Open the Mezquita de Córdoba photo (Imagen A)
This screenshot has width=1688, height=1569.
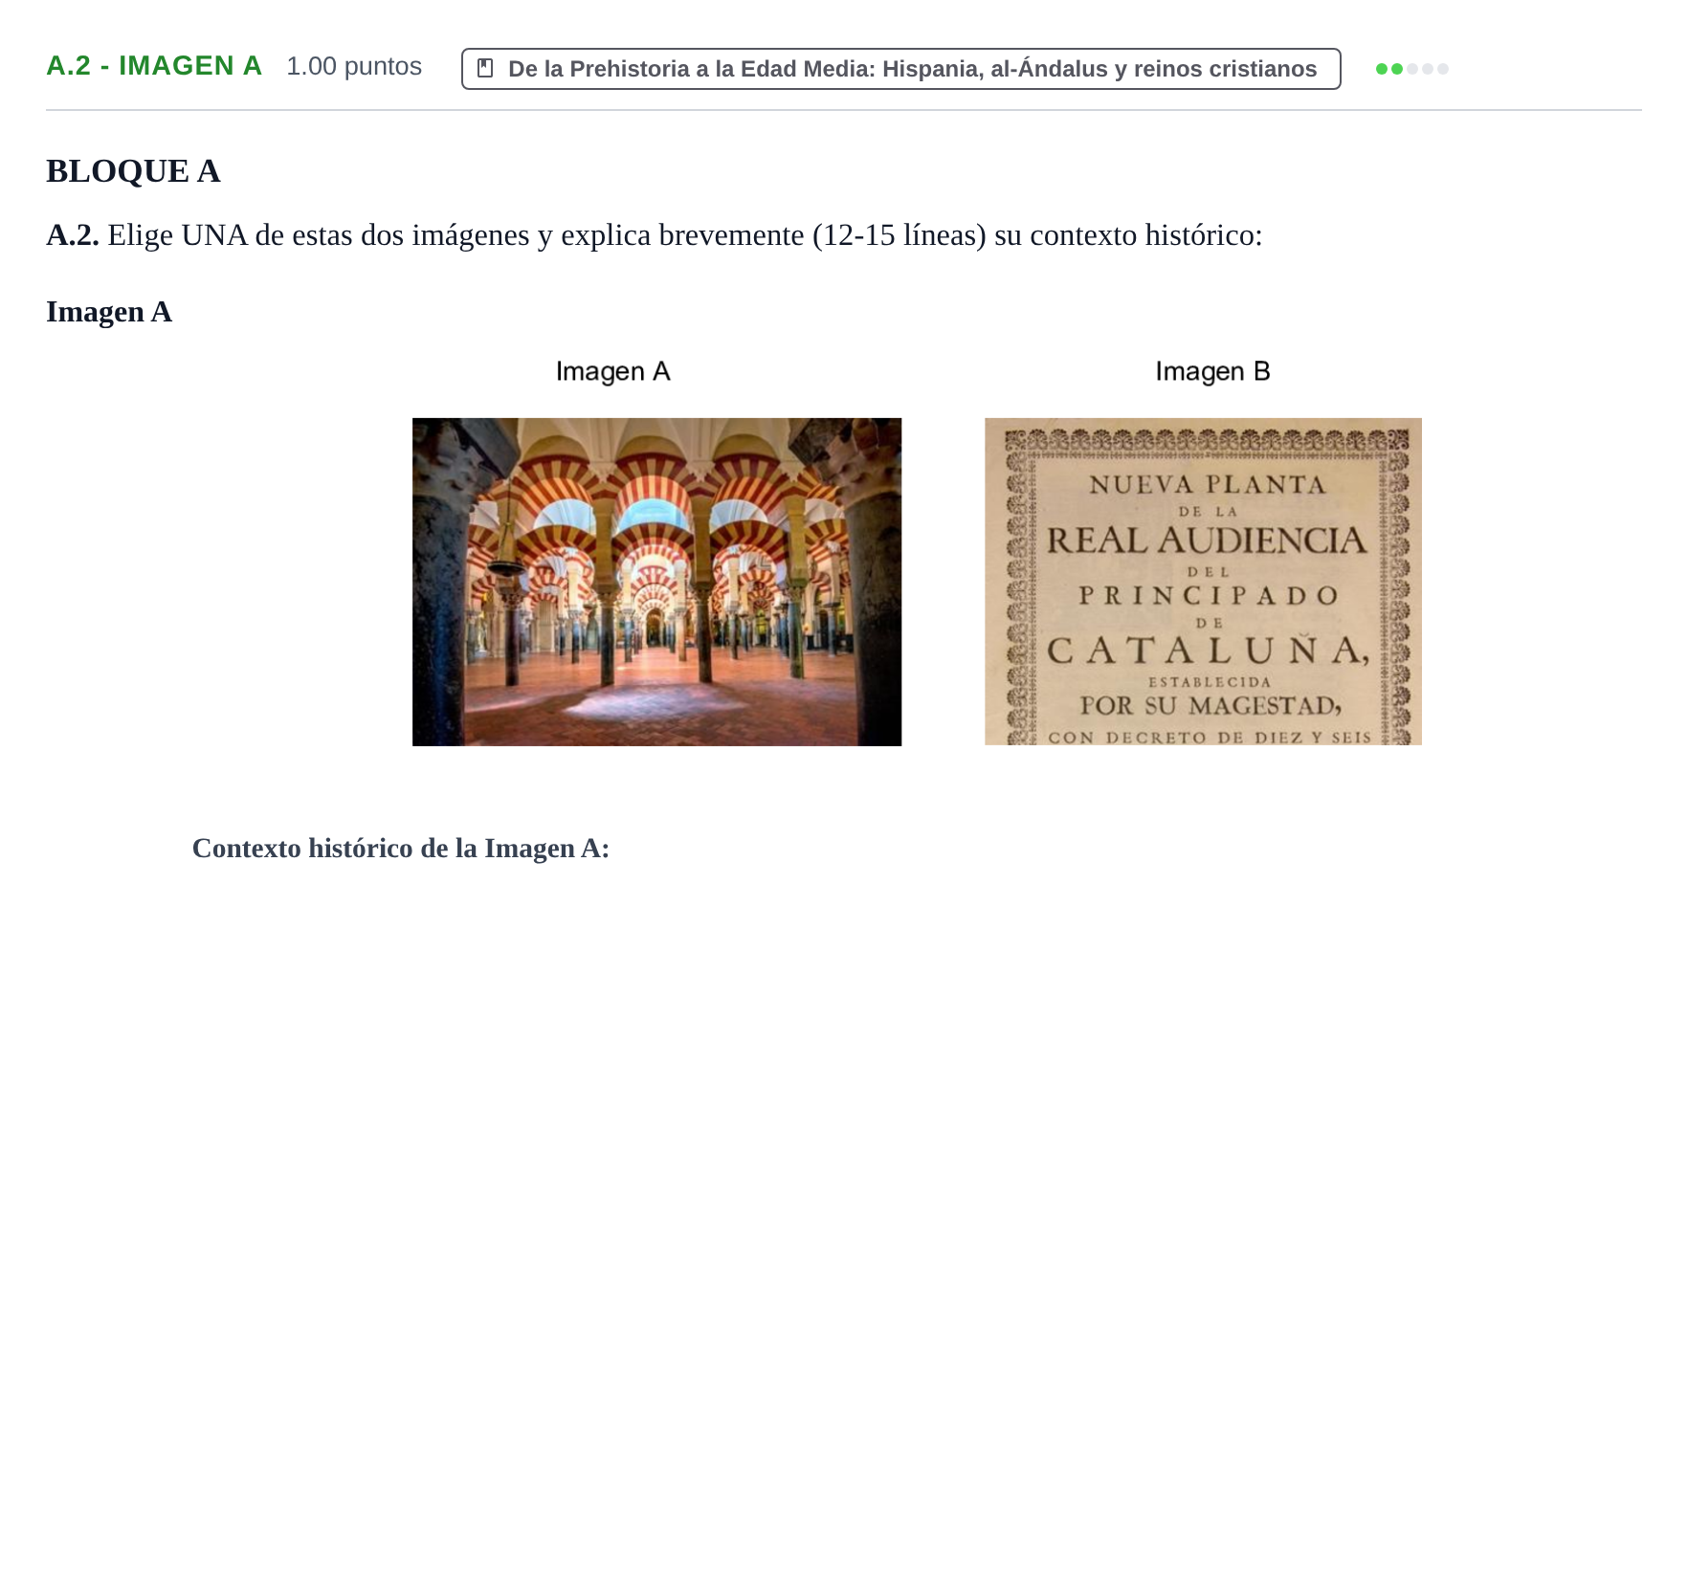coord(656,582)
